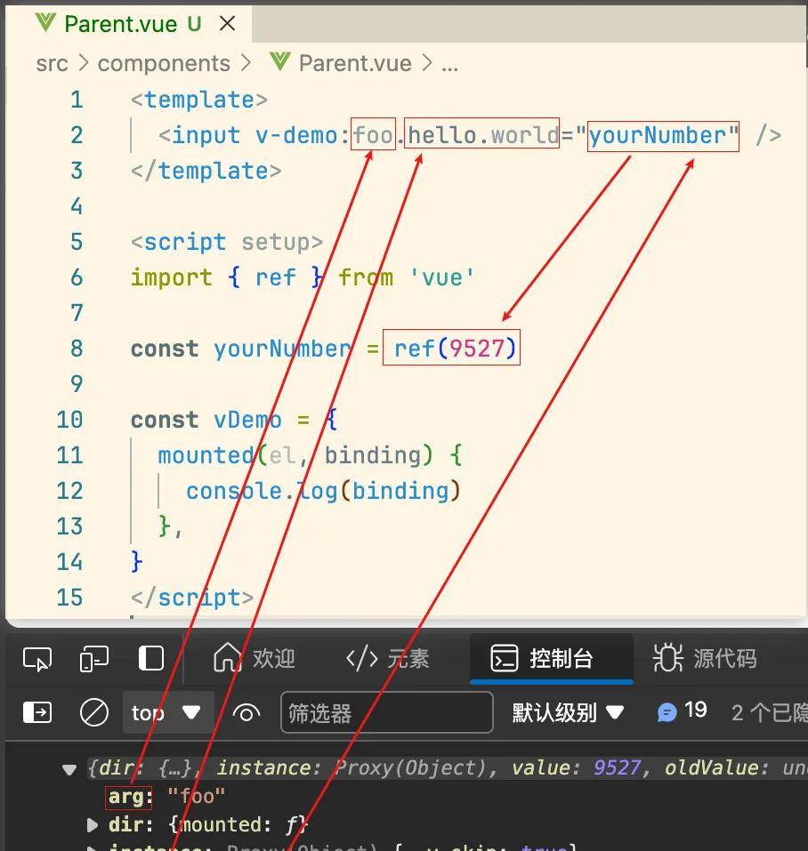Image resolution: width=808 pixels, height=851 pixels.
Task: Toggle the DevTools dock side panel icon
Action: [x=151, y=658]
